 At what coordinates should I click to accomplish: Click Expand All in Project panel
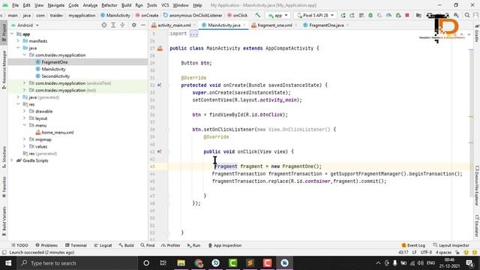pyautogui.click(x=113, y=25)
